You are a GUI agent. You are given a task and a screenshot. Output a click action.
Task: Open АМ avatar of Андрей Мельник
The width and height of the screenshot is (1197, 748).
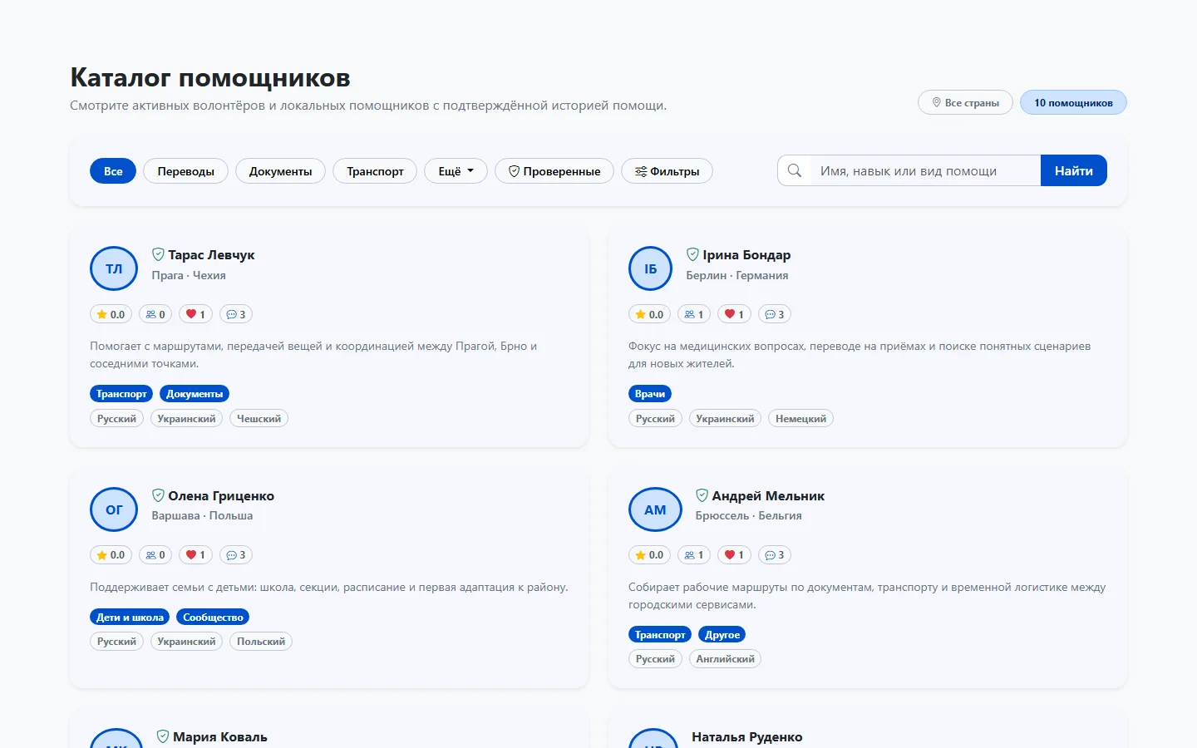pyautogui.click(x=655, y=509)
